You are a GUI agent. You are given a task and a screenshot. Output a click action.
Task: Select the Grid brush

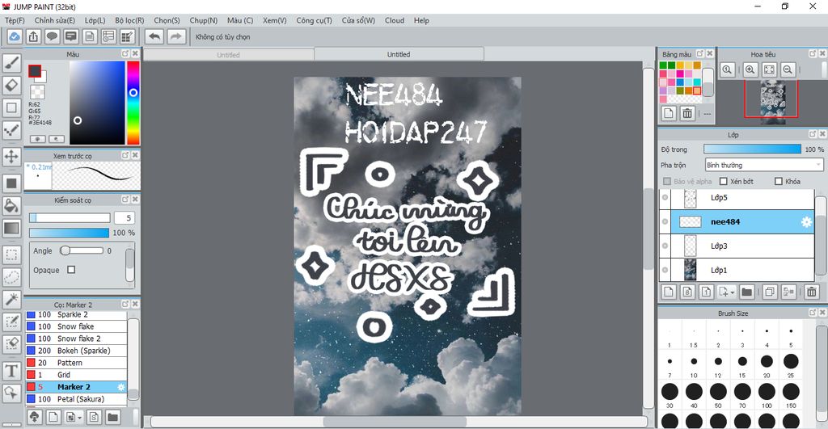tap(77, 375)
